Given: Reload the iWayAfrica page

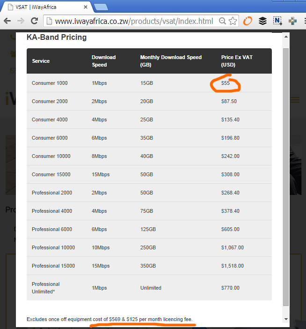Looking at the screenshot, I should click(x=34, y=21).
